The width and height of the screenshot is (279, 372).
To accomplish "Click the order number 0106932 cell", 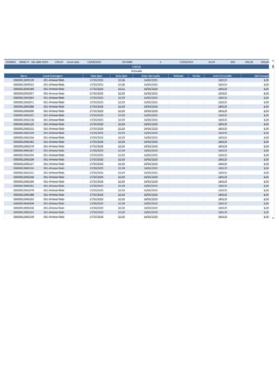I will (x=11, y=62).
